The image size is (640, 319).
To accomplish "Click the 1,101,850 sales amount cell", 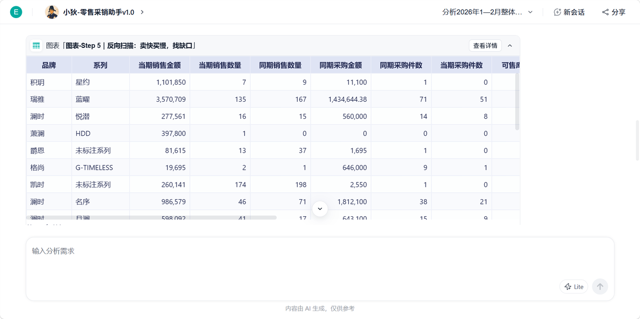I will (x=159, y=82).
